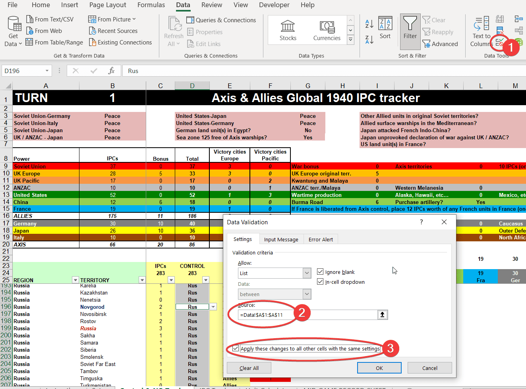Open the in-cell dropdown next to cell D196
The image size is (526, 389).
coord(213,306)
